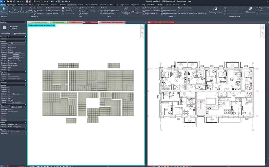Click the Высотная отметка tool

(x=53, y=8)
